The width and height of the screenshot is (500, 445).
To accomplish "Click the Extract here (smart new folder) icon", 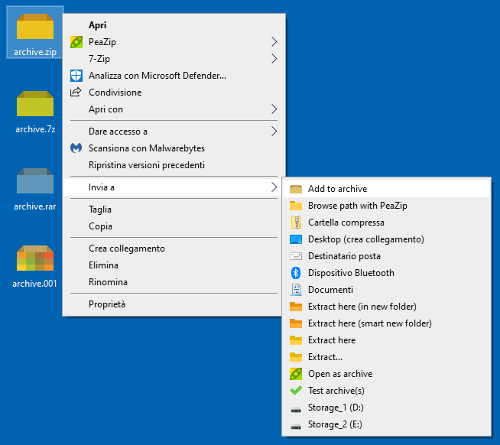I will pos(296,323).
